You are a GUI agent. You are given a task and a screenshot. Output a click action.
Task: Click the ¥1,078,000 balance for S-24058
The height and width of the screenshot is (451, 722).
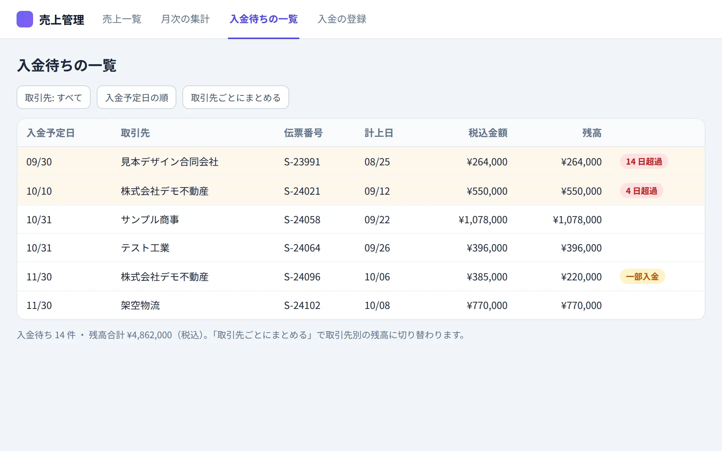point(577,220)
